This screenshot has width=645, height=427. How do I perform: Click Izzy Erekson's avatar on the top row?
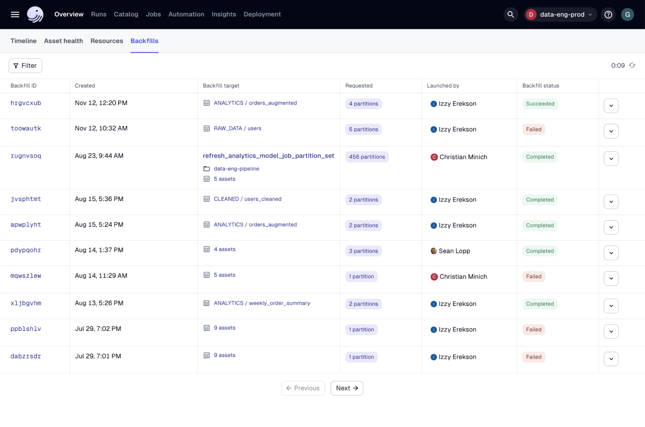coord(434,103)
